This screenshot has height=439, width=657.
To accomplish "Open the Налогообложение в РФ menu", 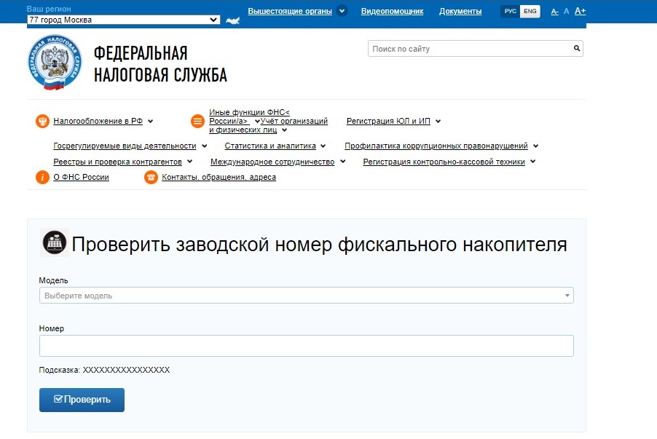I will tap(98, 121).
